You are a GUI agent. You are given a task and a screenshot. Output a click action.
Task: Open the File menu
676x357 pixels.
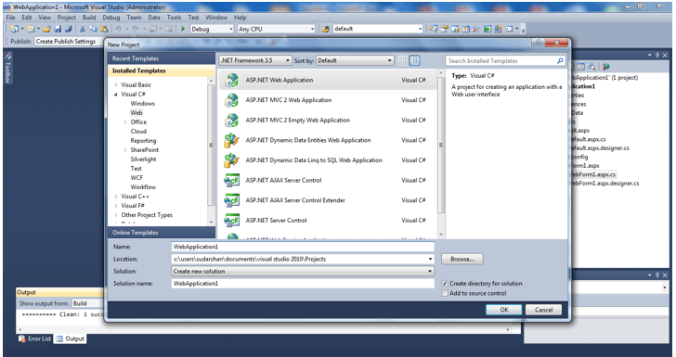(x=11, y=18)
